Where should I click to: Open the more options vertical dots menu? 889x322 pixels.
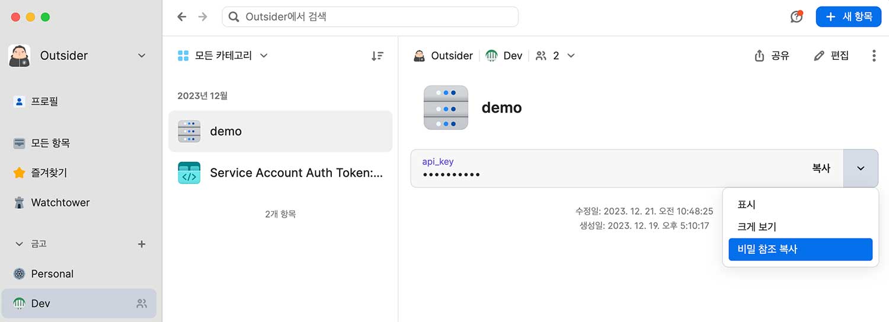(874, 56)
